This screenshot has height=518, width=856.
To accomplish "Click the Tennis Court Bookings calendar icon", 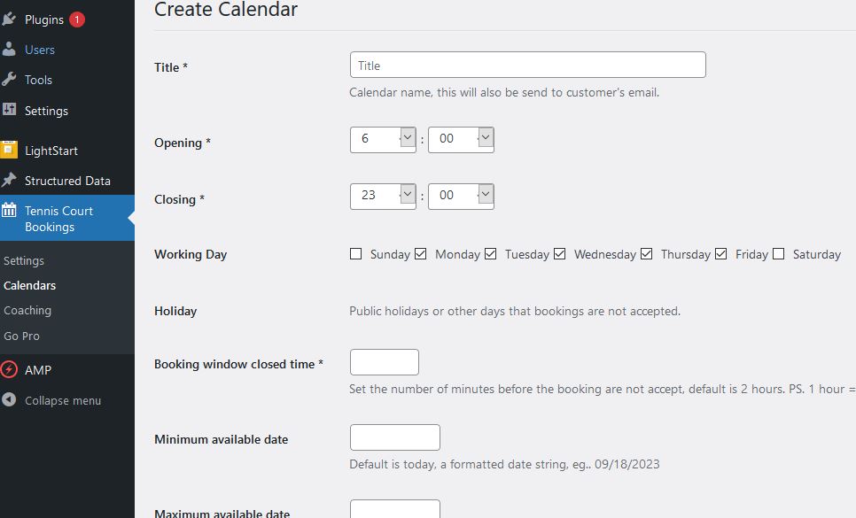I will [x=9, y=211].
